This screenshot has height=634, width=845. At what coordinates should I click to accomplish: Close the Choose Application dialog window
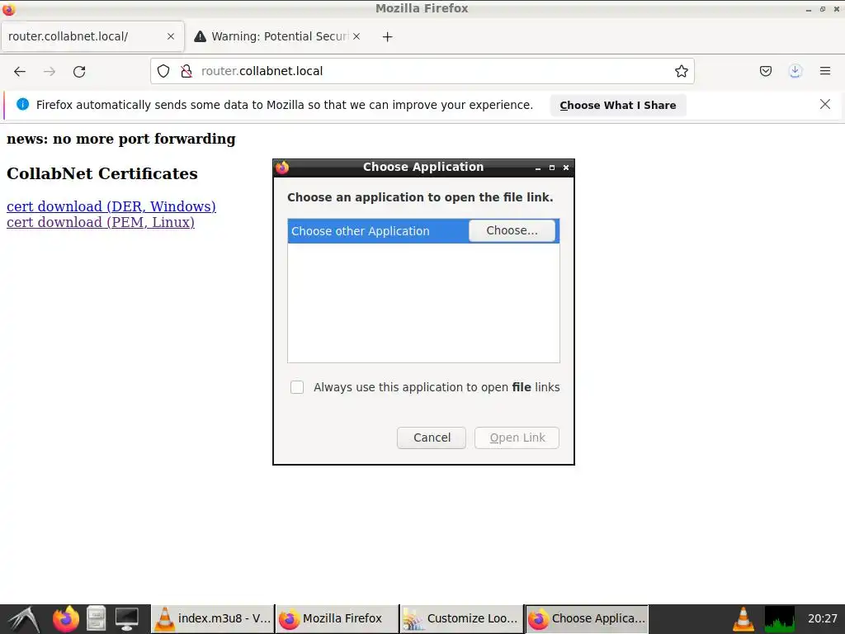[x=566, y=168]
